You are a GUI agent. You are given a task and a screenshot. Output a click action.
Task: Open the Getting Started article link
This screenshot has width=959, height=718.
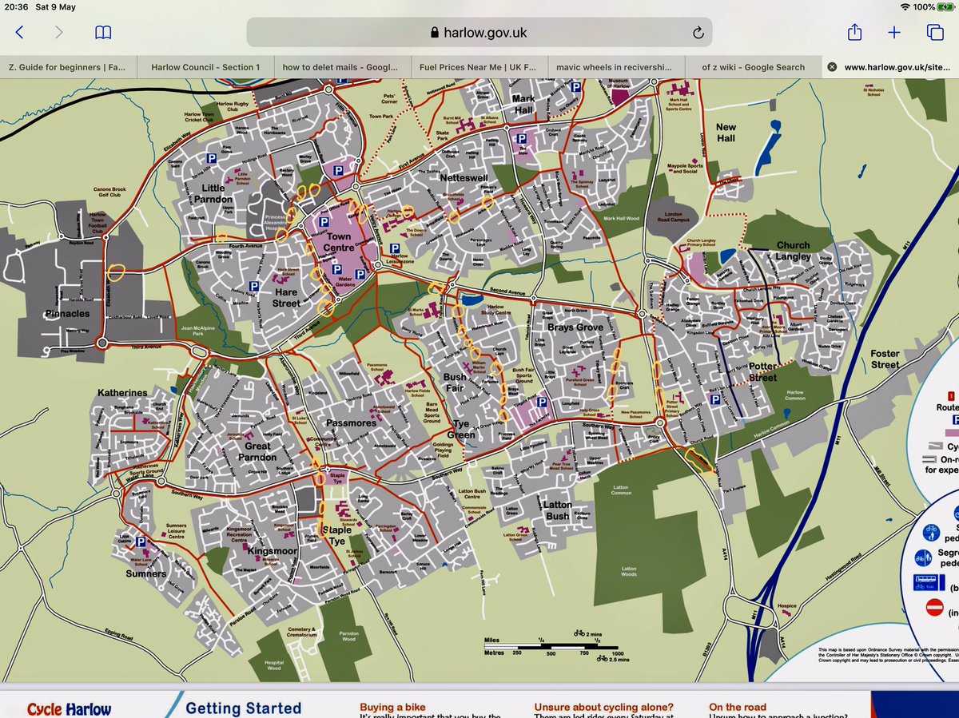click(242, 708)
